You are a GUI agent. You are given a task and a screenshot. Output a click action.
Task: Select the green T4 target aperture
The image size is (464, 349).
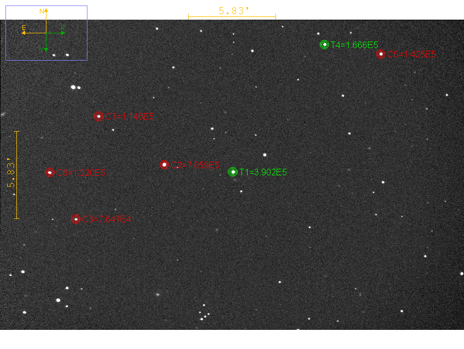tap(324, 45)
